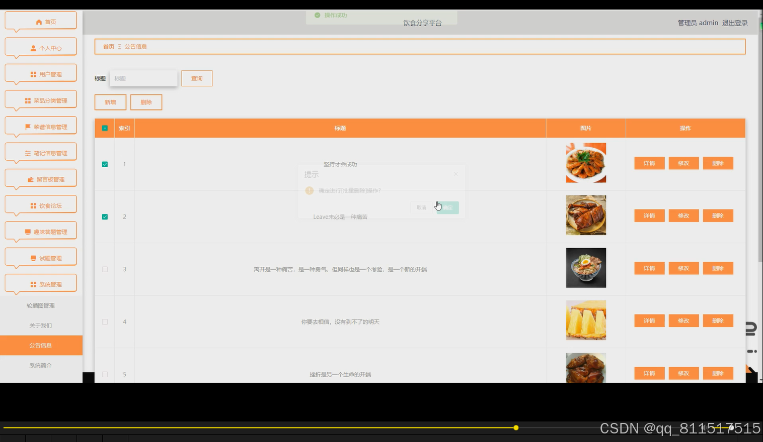Viewport: 763px width, 442px height.
Task: Open 用户管理 in the sidebar
Action: [x=41, y=74]
